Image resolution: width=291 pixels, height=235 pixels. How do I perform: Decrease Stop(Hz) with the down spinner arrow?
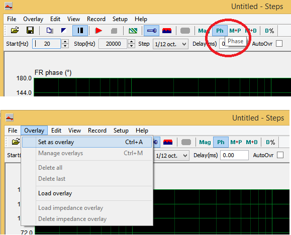(x=131, y=46)
